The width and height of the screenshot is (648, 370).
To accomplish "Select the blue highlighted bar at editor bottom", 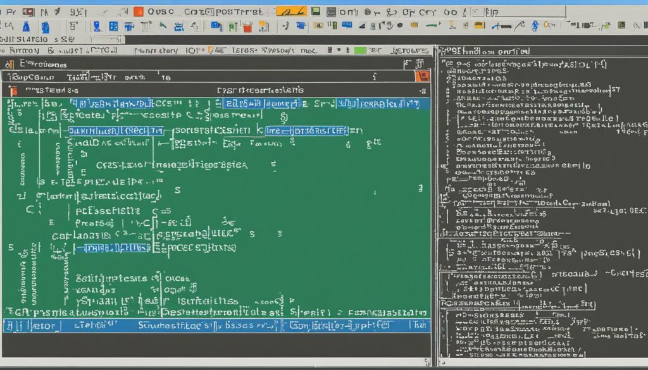I will 216,325.
